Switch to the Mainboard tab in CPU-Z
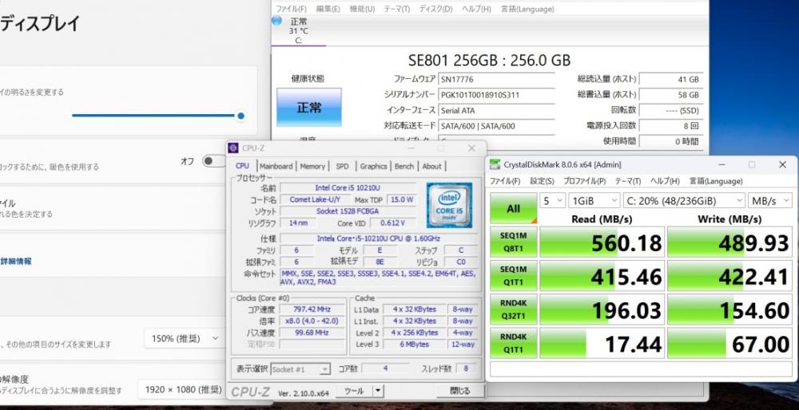Screen dimensions: 799x410 tap(276, 166)
